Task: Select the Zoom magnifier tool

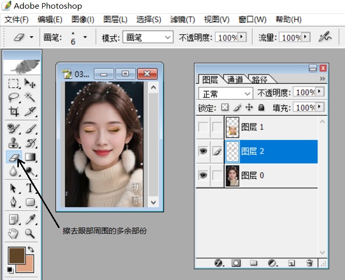Action: click(x=31, y=234)
